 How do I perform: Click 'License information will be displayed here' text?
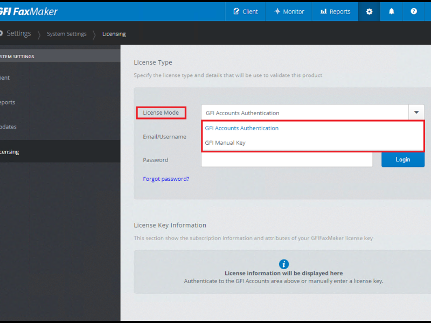[284, 273]
